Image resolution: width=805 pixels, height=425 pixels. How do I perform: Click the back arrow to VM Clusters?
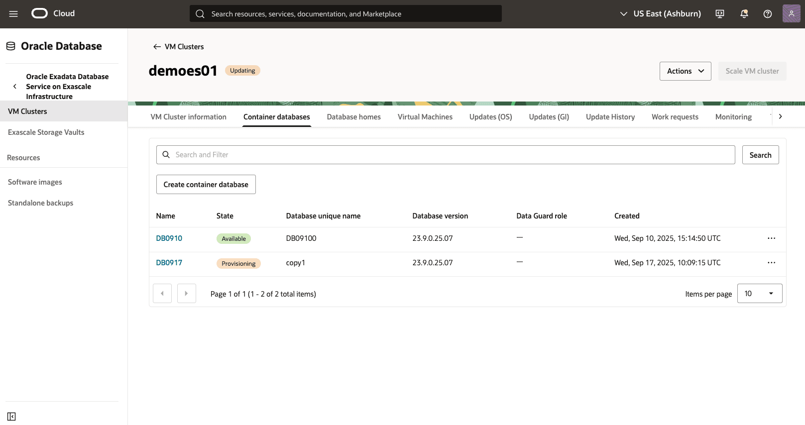point(157,47)
